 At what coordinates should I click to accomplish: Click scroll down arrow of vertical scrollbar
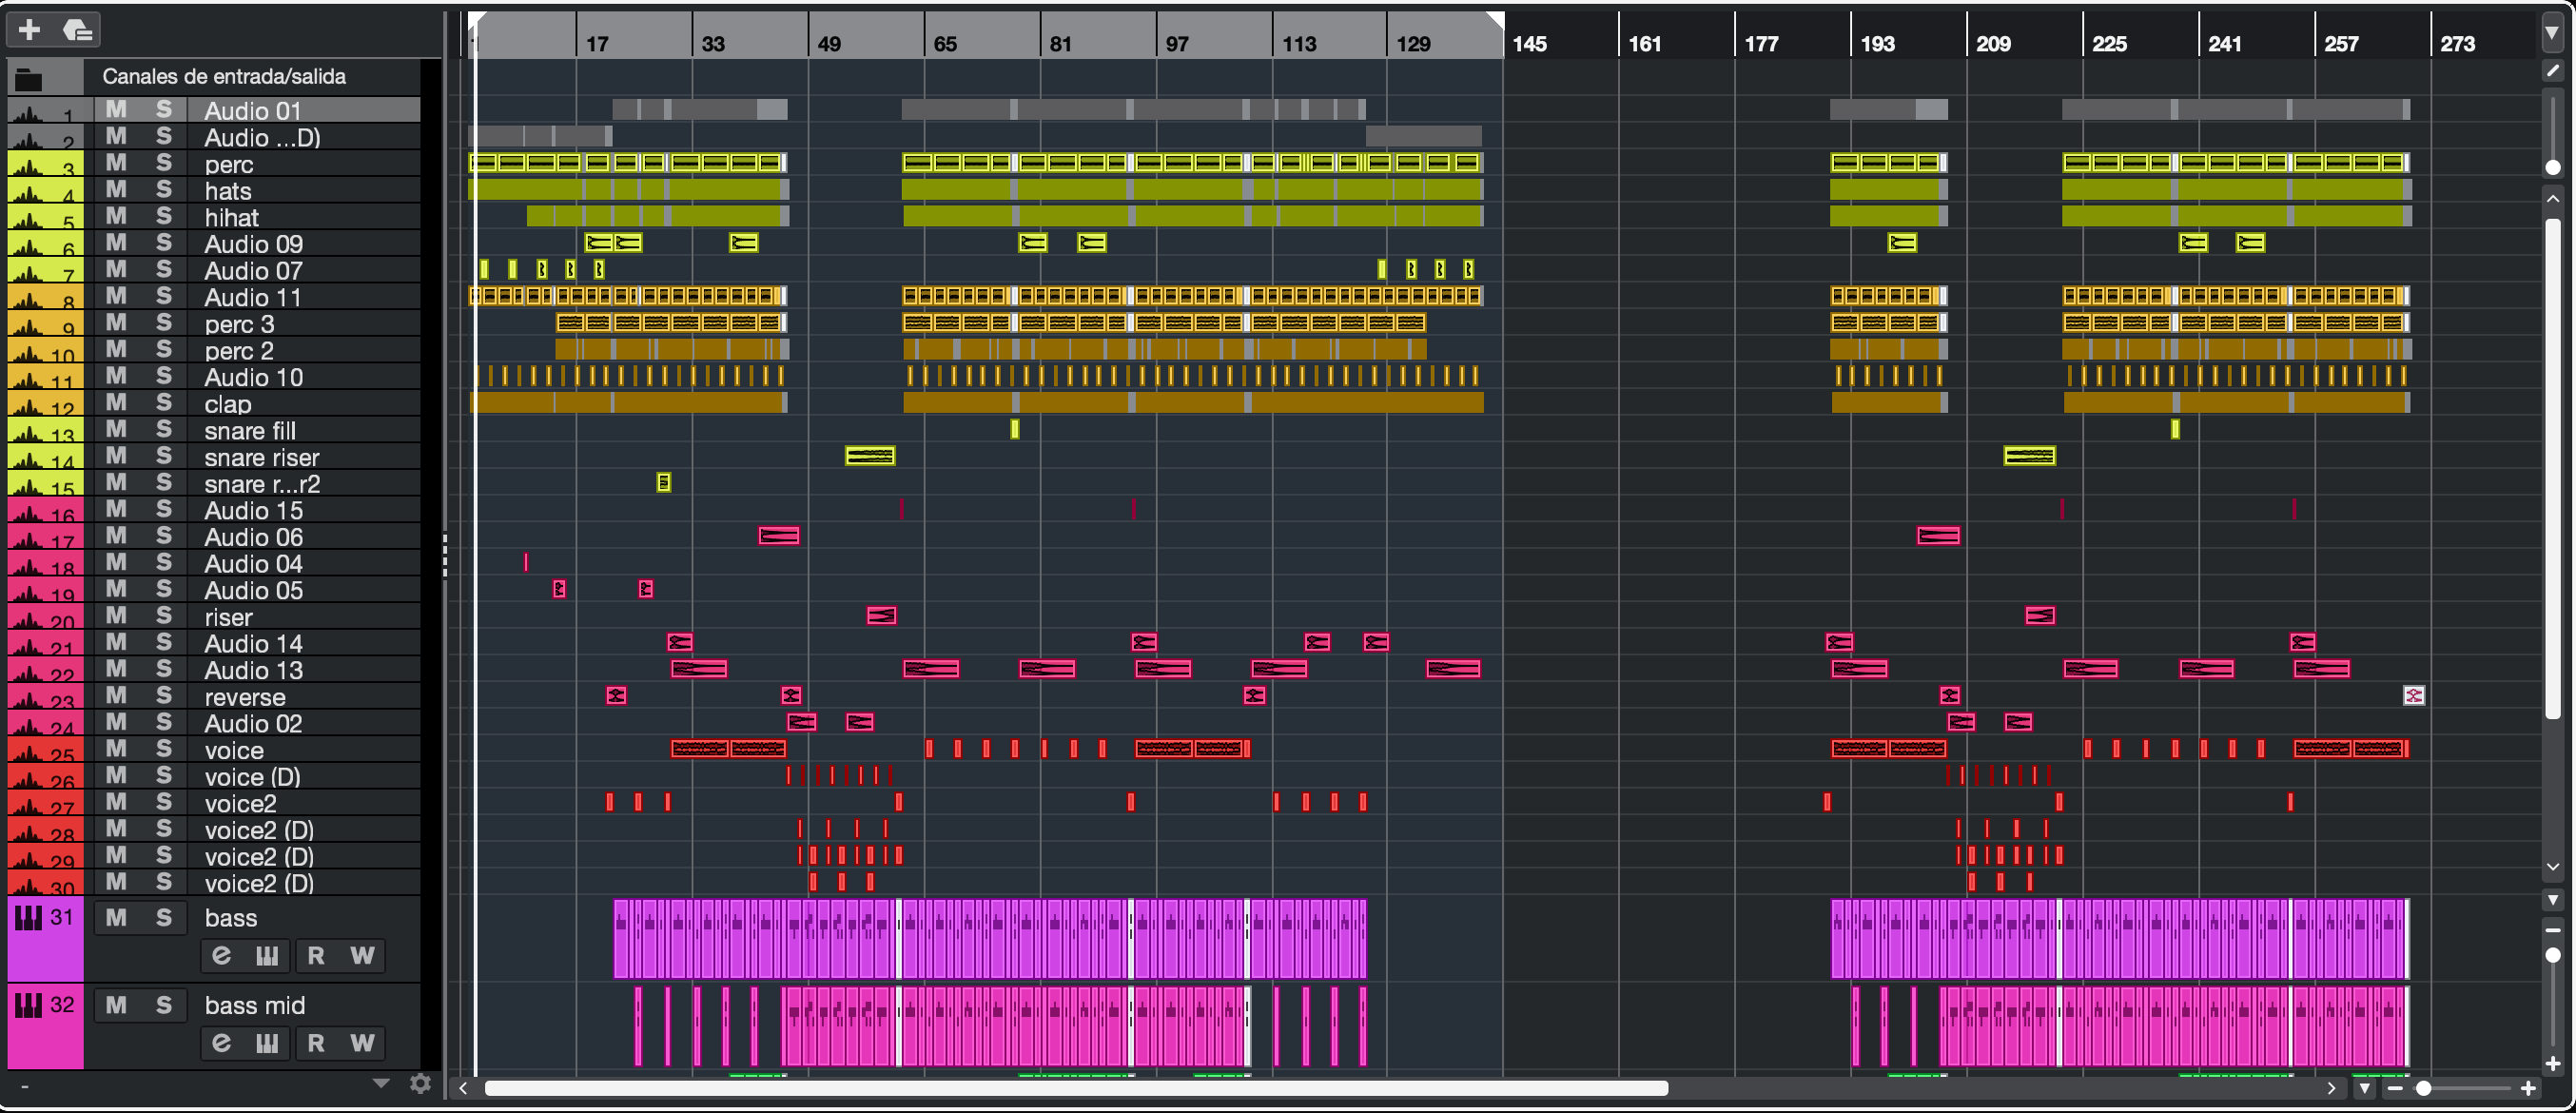click(x=2553, y=867)
